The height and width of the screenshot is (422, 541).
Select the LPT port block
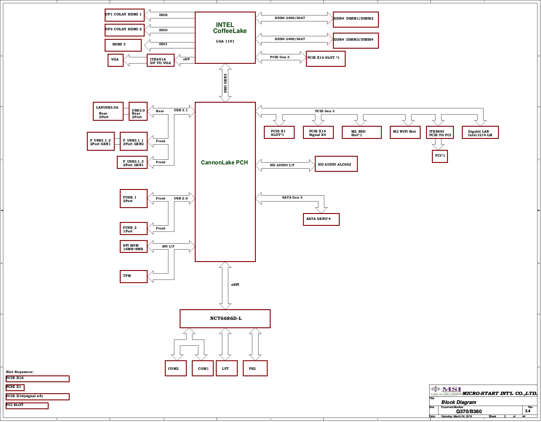click(227, 368)
